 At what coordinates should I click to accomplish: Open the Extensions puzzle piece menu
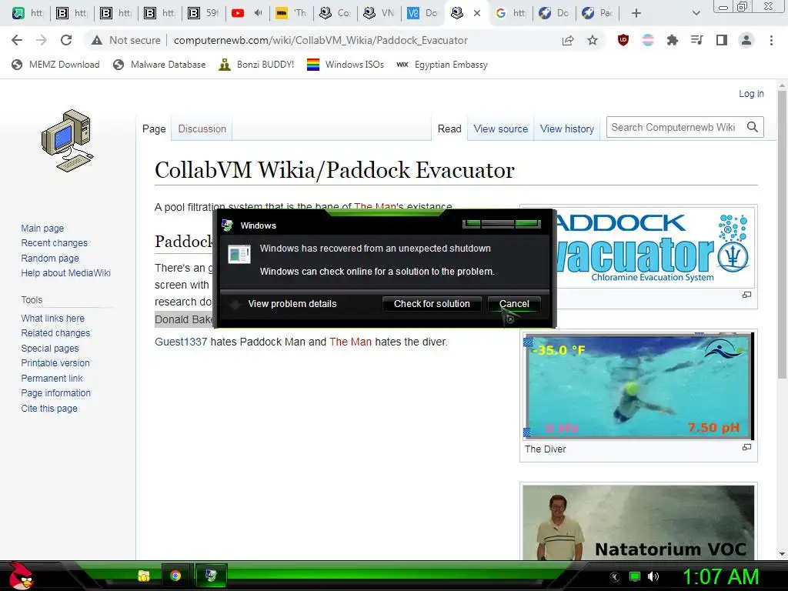click(x=673, y=40)
